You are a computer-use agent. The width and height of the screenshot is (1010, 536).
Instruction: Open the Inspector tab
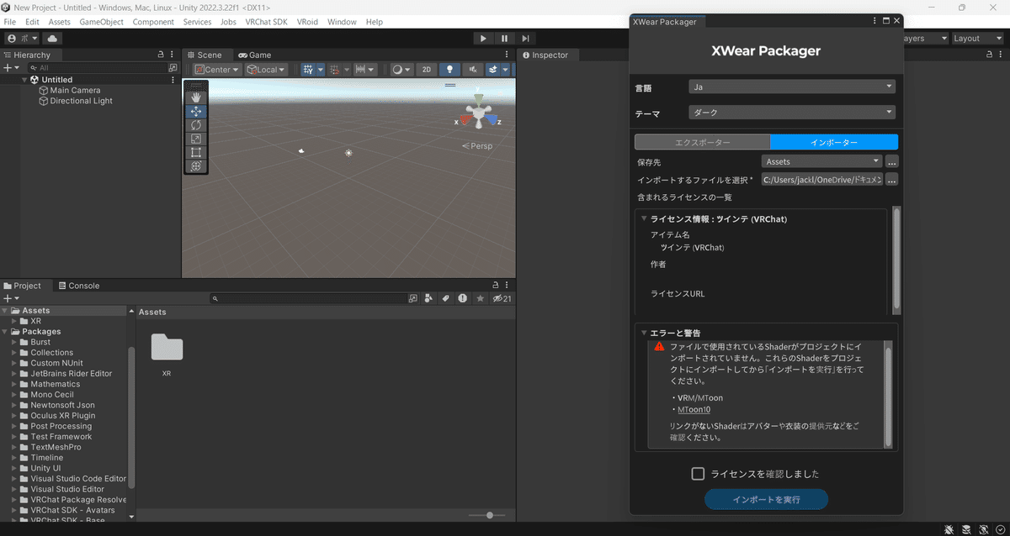(x=545, y=55)
